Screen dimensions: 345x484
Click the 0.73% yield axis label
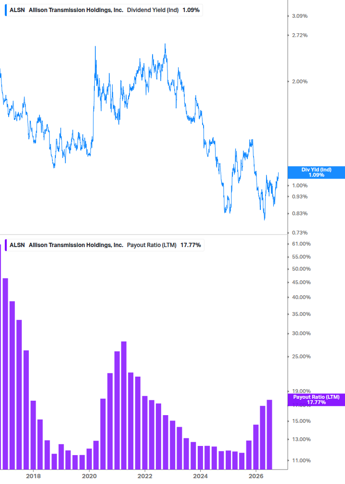tap(300, 233)
